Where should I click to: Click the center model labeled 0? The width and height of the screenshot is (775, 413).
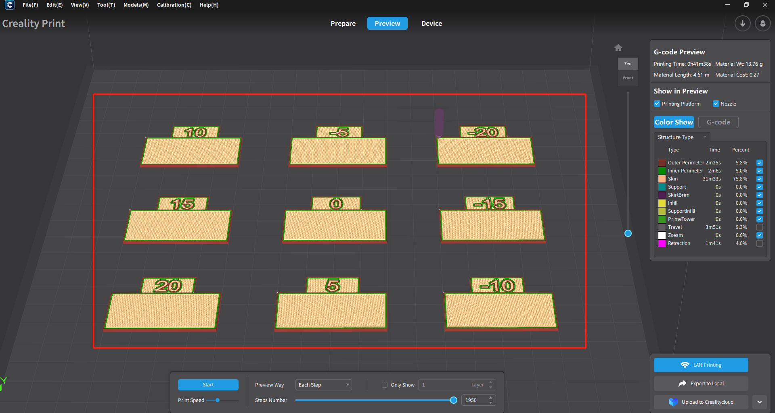tap(335, 224)
